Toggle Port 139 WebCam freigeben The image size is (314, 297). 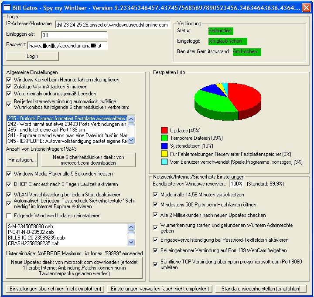pos(155,250)
